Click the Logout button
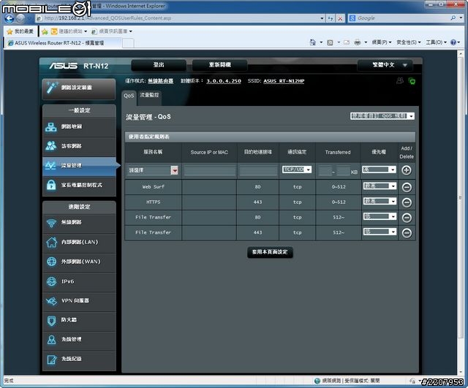The height and width of the screenshot is (388, 468). coord(159,65)
